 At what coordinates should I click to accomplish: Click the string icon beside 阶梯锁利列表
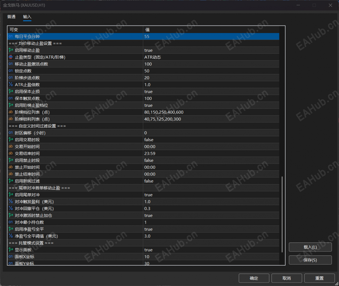(x=11, y=119)
